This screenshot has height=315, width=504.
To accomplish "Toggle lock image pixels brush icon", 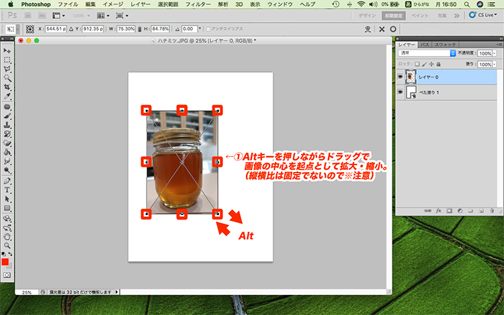I will click(x=424, y=64).
